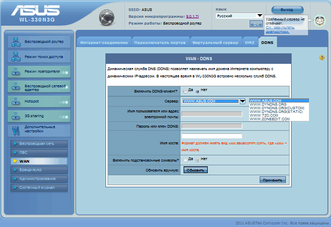Click the Hotspot router icon
This screenshot has height=227, width=331.
pos(16,101)
